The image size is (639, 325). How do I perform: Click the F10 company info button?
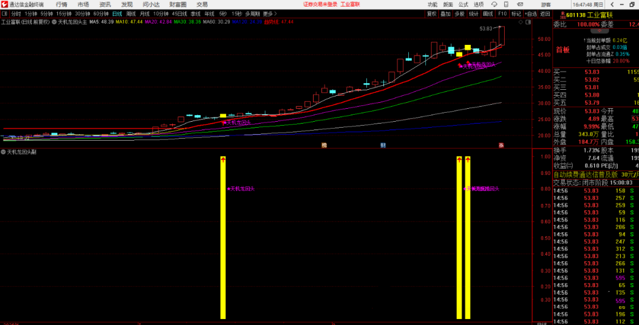pos(502,14)
